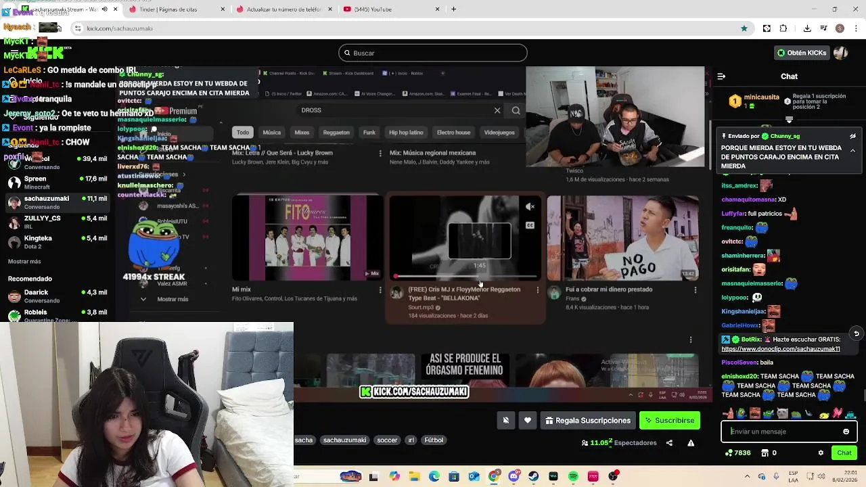Click the YouTube search magnifier icon
The image size is (866, 487).
[x=516, y=110]
